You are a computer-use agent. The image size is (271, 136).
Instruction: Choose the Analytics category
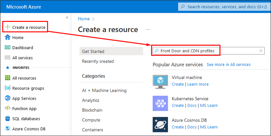pyautogui.click(x=91, y=100)
